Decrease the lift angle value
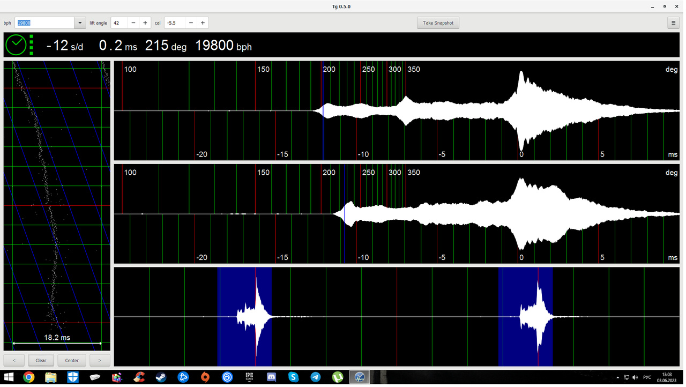Viewport: 686px width, 387px height. [x=133, y=23]
